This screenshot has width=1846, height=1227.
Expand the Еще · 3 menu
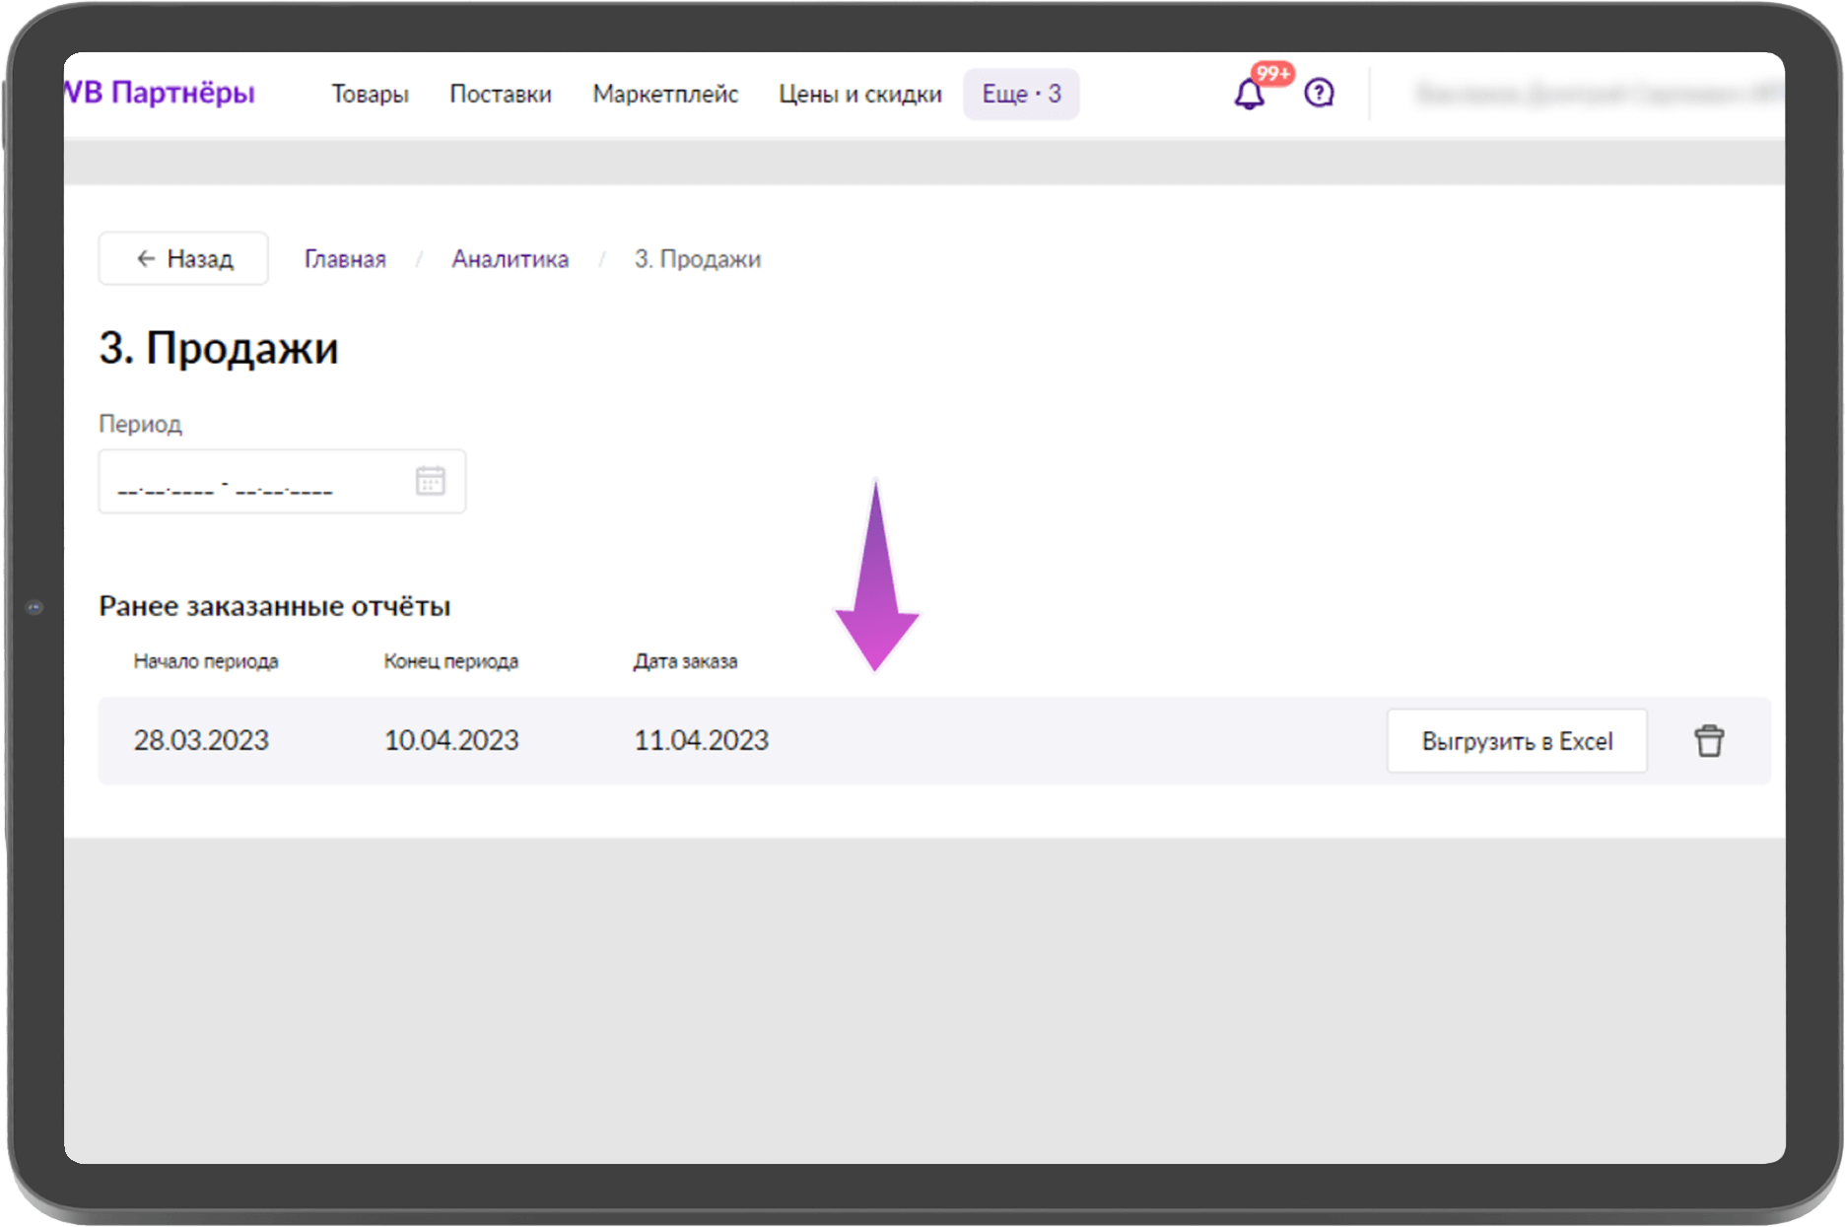tap(1021, 93)
